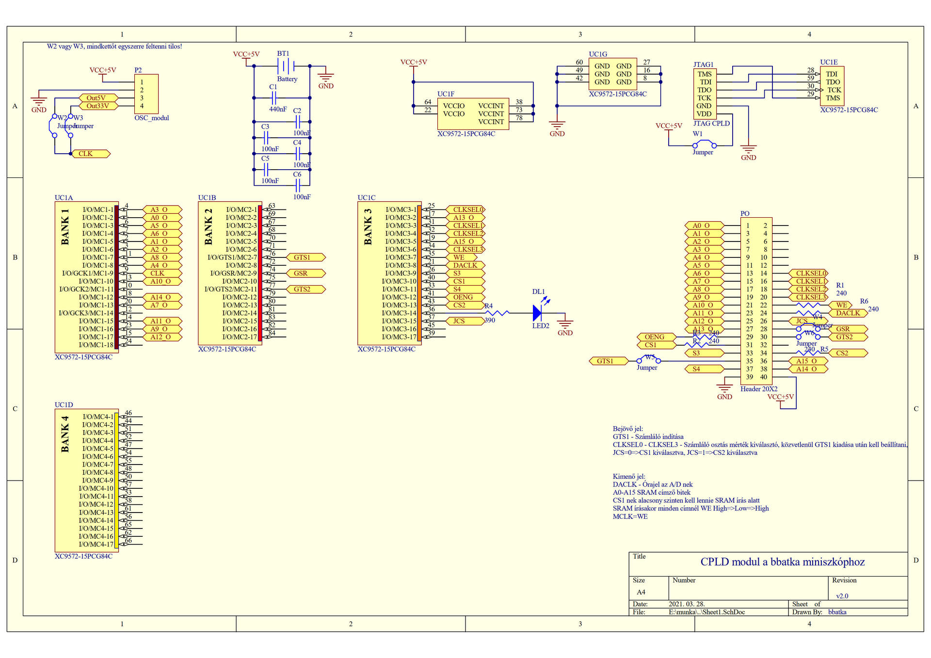This screenshot has width=931, height=658.
Task: Select the W1 jumper near JTAG
Action: [x=704, y=144]
